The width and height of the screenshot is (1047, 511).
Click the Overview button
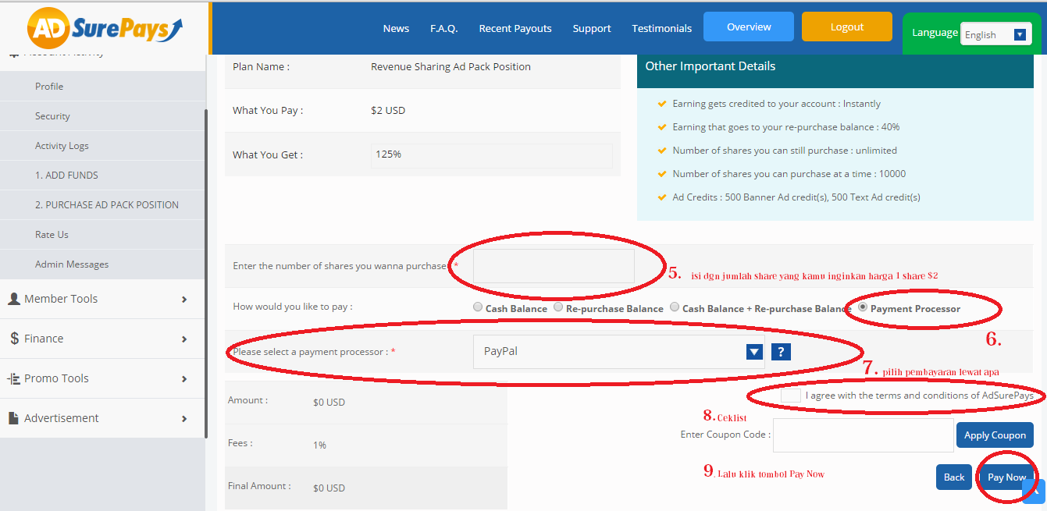pyautogui.click(x=749, y=27)
